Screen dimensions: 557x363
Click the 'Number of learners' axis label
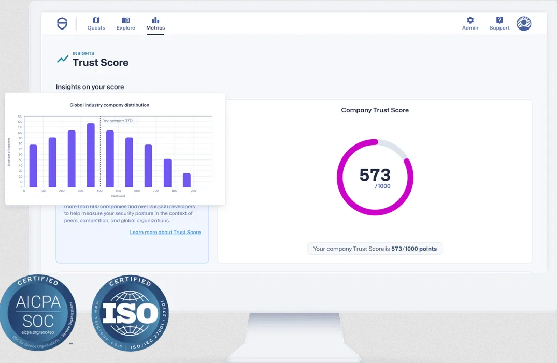(9, 152)
